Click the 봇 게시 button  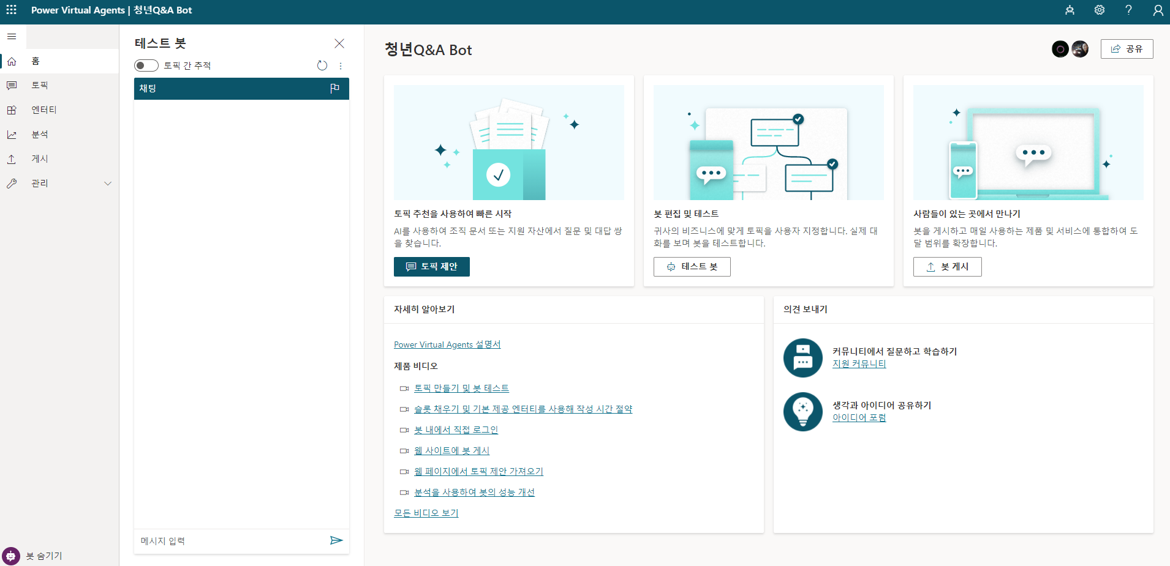click(x=947, y=267)
